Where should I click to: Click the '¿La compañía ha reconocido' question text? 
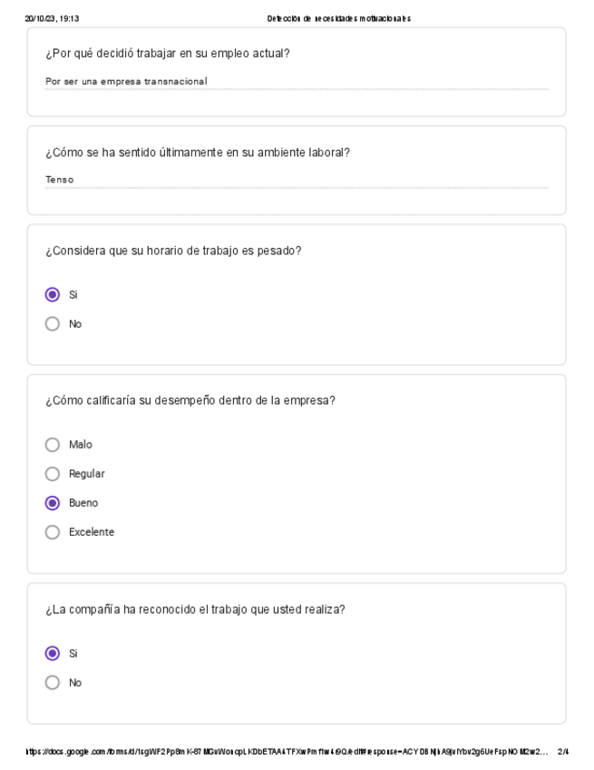(195, 609)
